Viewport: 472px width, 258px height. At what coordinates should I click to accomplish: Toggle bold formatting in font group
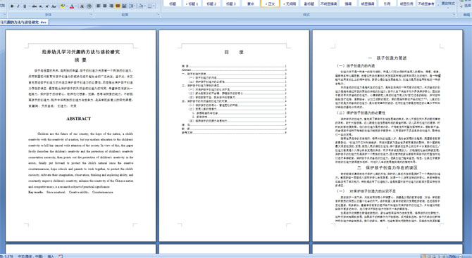point(12,6)
